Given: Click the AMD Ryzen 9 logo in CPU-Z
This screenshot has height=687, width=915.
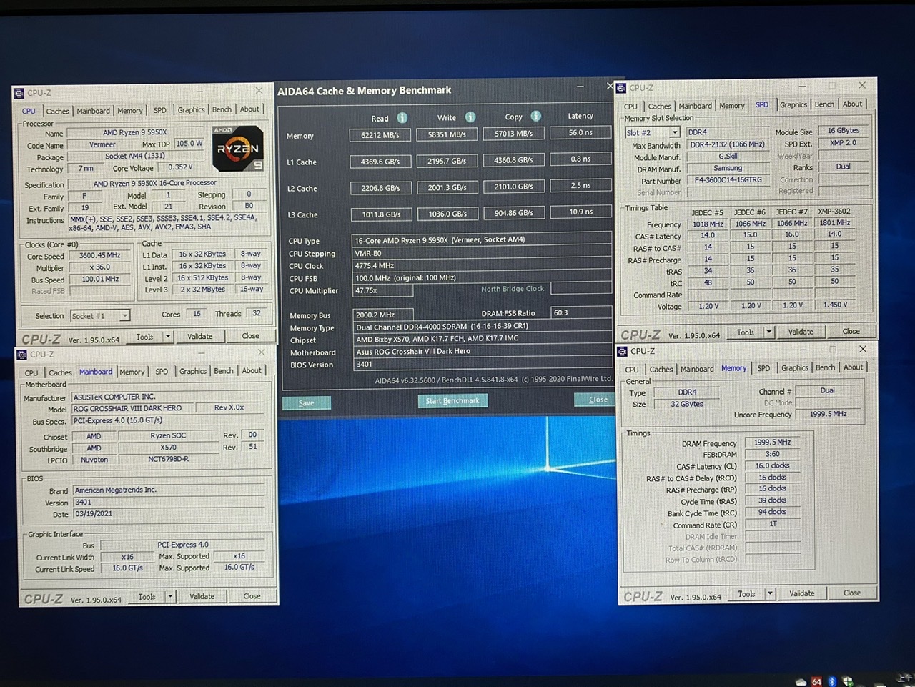Looking at the screenshot, I should pyautogui.click(x=238, y=148).
